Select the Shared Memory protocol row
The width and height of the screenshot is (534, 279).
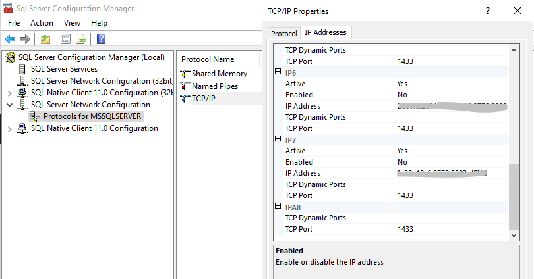220,74
